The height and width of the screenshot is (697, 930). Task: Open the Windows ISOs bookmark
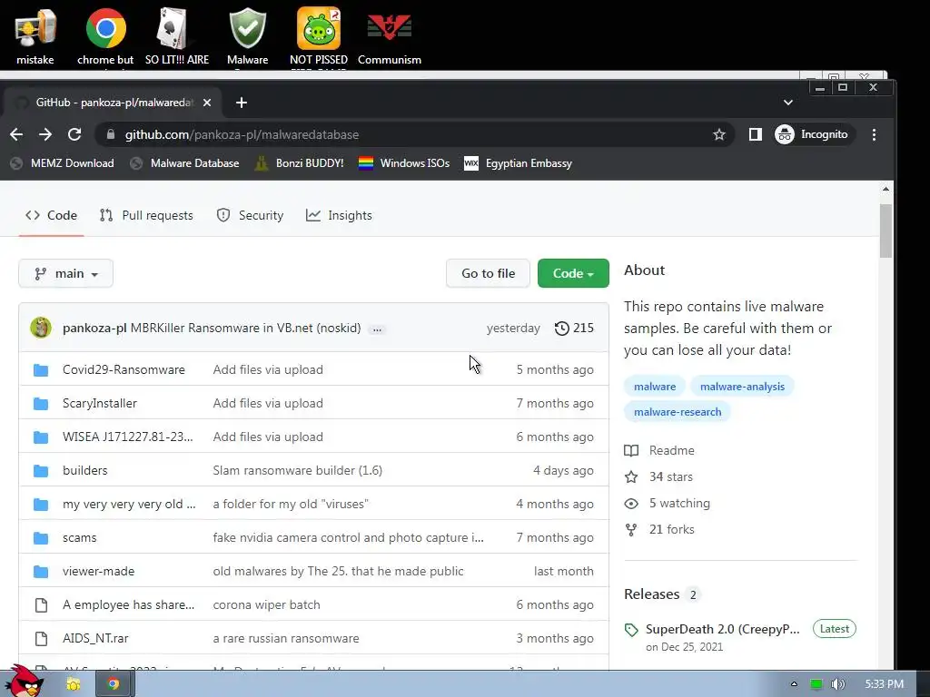(404, 163)
